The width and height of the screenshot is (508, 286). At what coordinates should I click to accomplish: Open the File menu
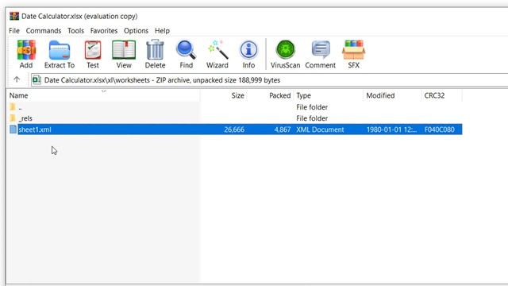click(x=14, y=30)
